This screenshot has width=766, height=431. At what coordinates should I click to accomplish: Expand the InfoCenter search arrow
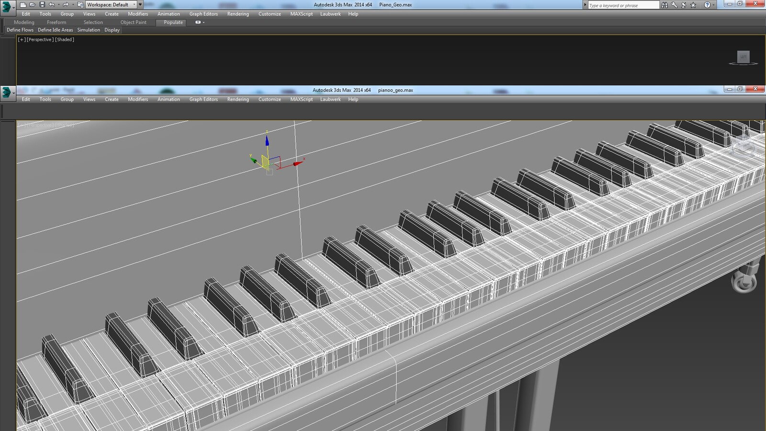coord(585,5)
